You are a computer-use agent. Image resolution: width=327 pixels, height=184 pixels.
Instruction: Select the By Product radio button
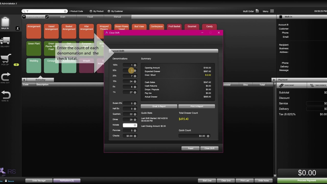(91, 11)
